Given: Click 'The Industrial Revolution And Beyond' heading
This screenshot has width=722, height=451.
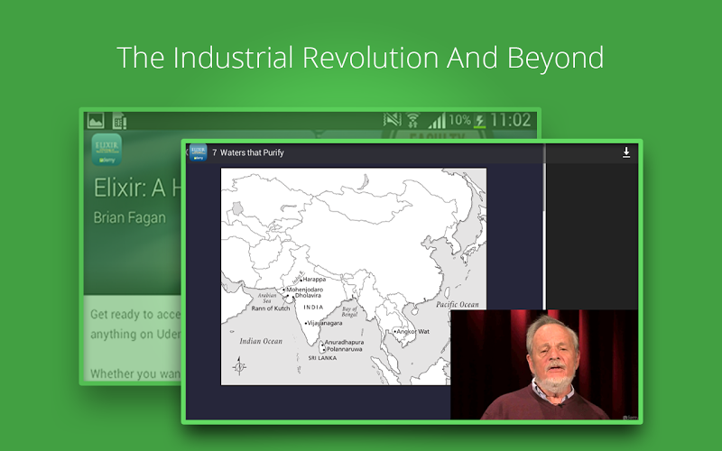Looking at the screenshot, I should pyautogui.click(x=360, y=58).
